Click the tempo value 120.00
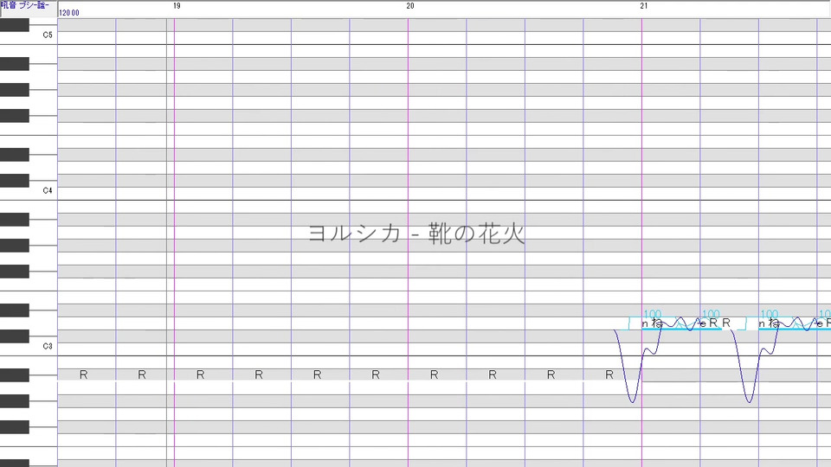The image size is (831, 467). [69, 13]
